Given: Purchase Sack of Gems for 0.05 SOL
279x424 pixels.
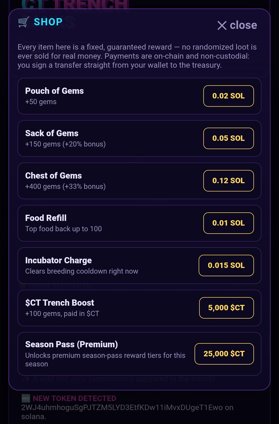Looking at the screenshot, I should click(x=228, y=138).
